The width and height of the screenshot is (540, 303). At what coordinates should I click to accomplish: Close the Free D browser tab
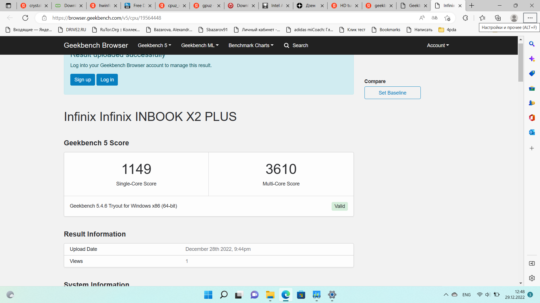[x=150, y=6]
